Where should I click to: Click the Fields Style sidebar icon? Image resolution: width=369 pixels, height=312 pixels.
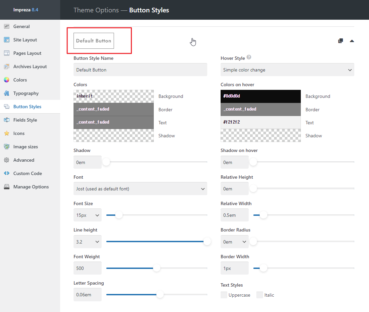point(7,120)
